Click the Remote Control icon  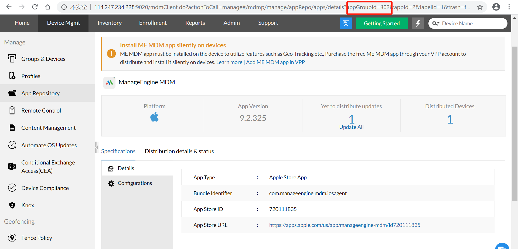tap(12, 110)
